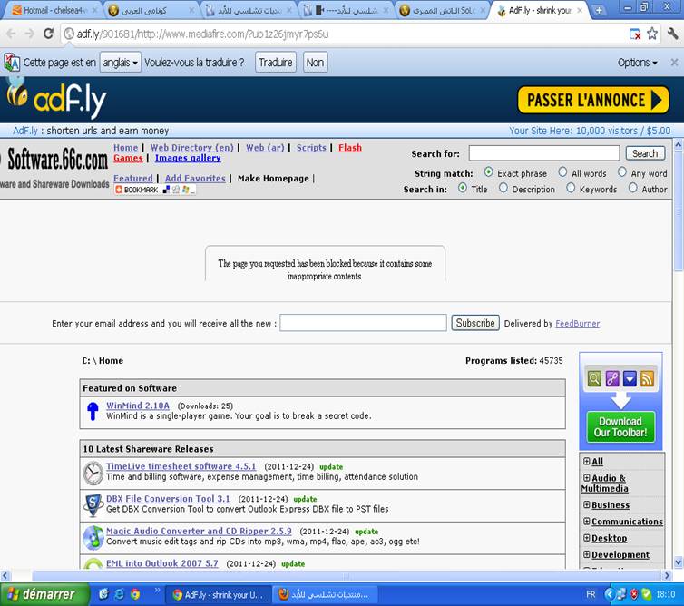Click the Subscribe button
The height and width of the screenshot is (606, 684).
(475, 323)
